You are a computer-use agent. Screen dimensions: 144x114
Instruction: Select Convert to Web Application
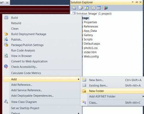tap(29, 61)
